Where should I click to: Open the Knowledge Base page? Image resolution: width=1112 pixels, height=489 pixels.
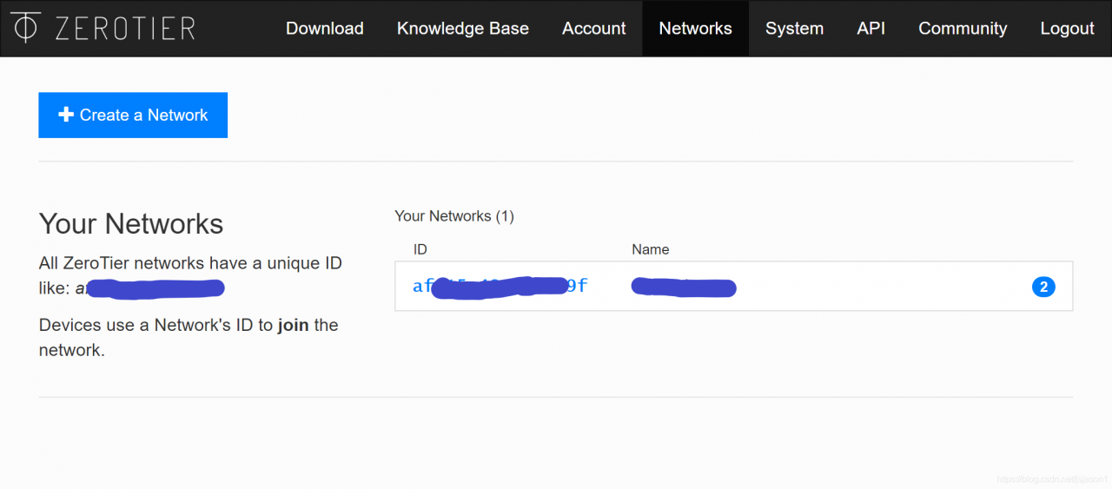click(462, 29)
